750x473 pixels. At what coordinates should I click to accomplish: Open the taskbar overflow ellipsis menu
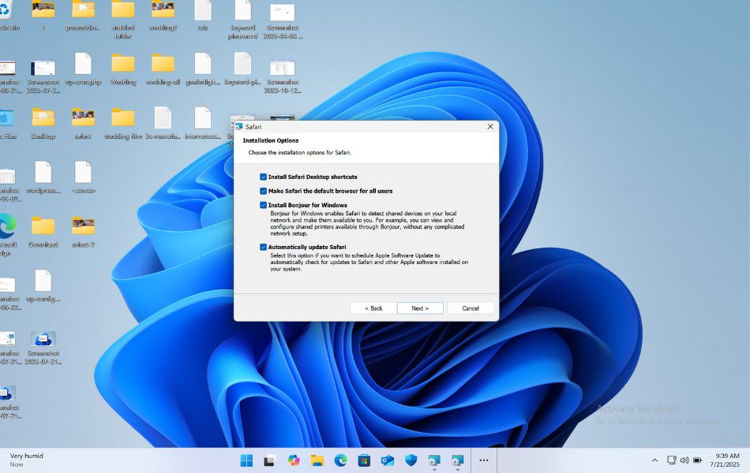point(483,460)
